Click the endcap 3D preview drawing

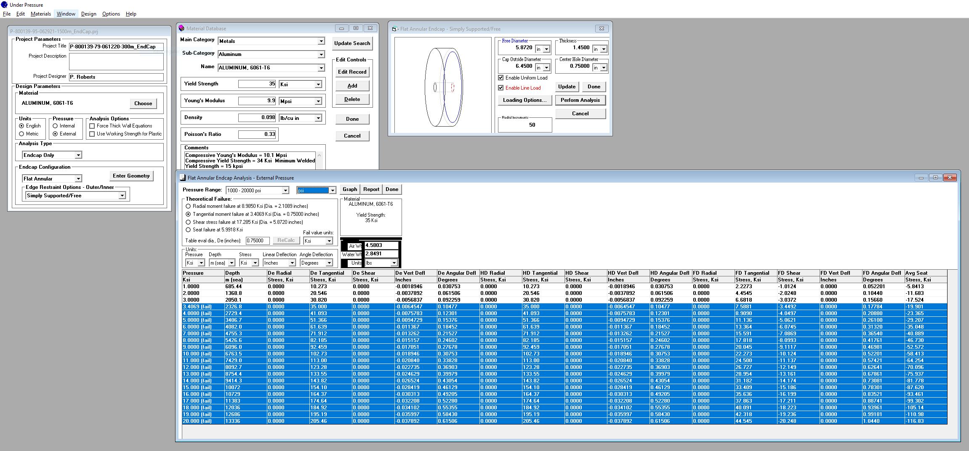pyautogui.click(x=443, y=85)
